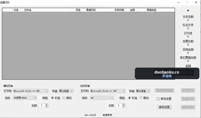Sort list by 开具日期 column header
Image resolution: width=201 pixels, height=118 pixels.
119,10
